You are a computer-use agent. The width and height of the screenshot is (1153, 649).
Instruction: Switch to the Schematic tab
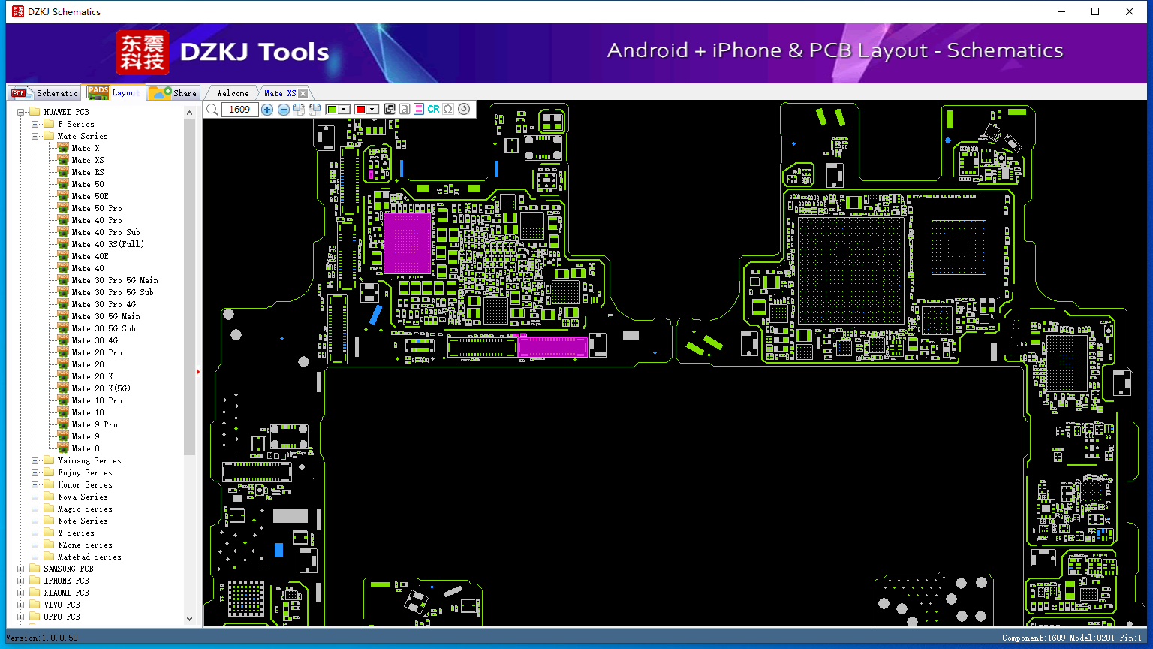45,92
